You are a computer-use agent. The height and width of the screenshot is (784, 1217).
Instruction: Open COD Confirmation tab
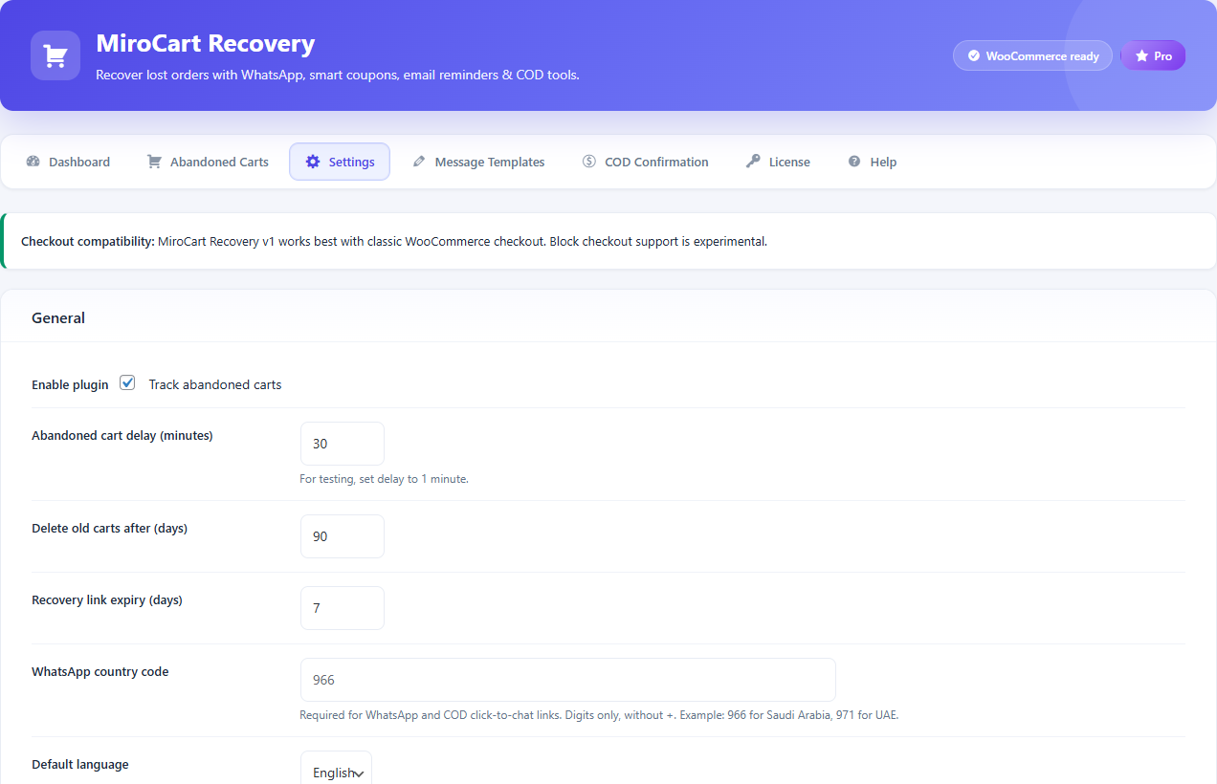click(646, 162)
